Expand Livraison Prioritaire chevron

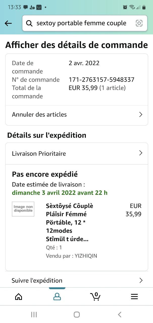click(x=141, y=153)
